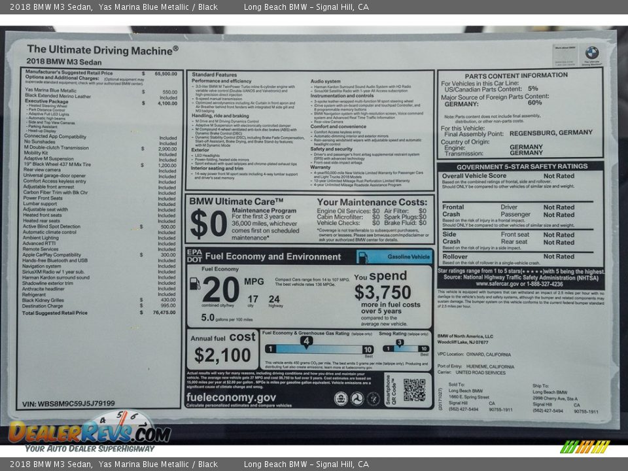Click the Gasoline Vehicle label
628x471 pixels.
(408, 257)
